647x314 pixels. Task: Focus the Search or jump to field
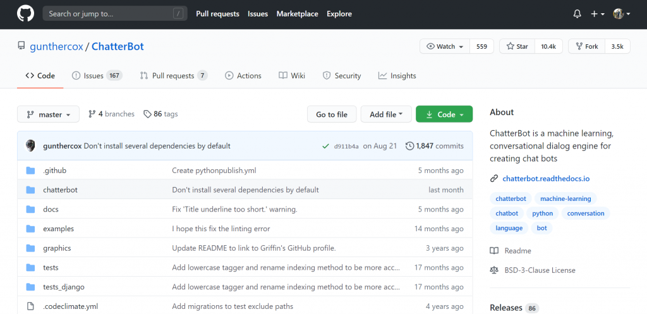(x=107, y=13)
